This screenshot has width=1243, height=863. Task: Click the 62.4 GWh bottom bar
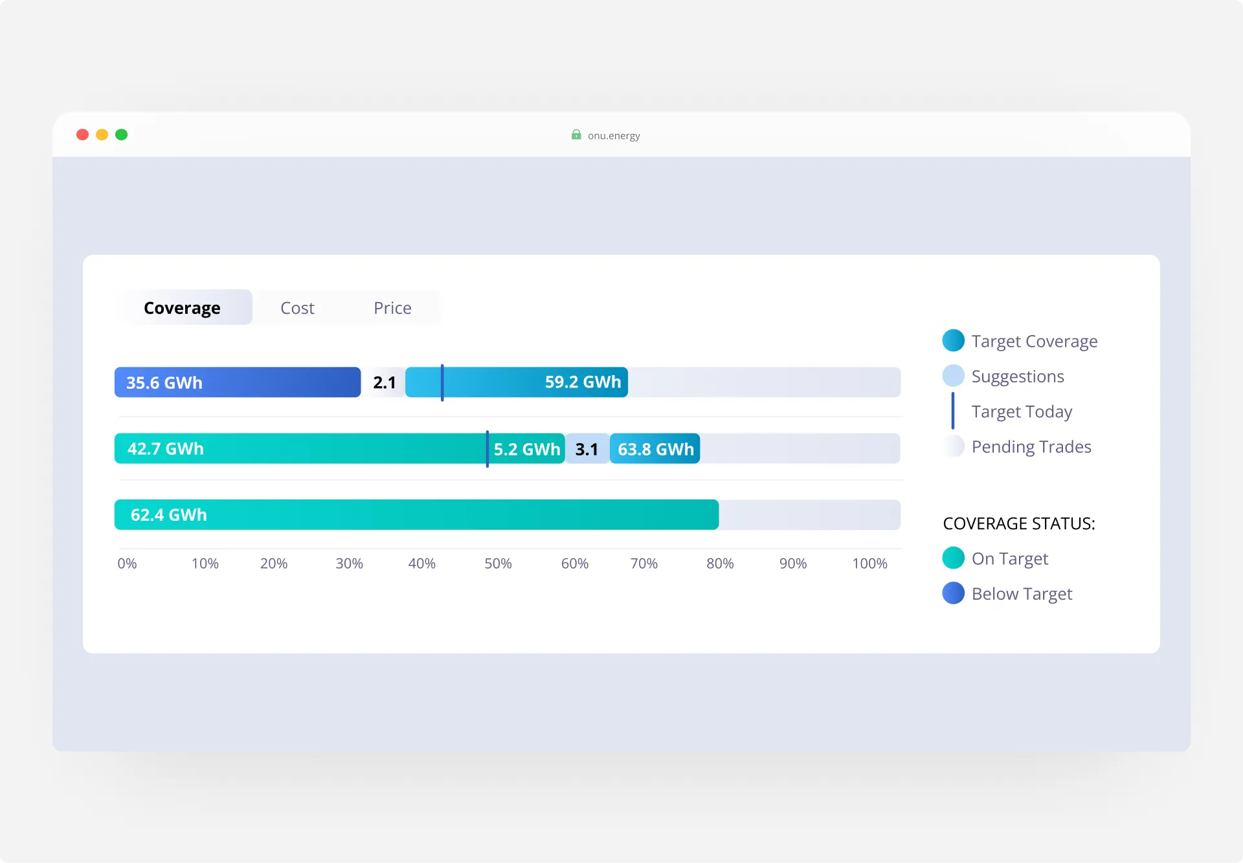coord(416,515)
